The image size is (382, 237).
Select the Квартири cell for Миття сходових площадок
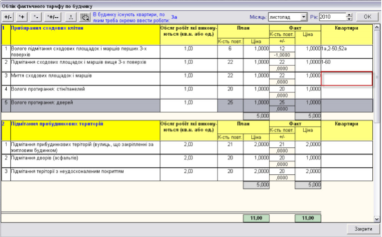347,78
